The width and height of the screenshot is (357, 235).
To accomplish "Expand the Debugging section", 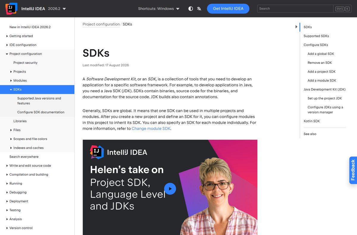I will pos(7,192).
